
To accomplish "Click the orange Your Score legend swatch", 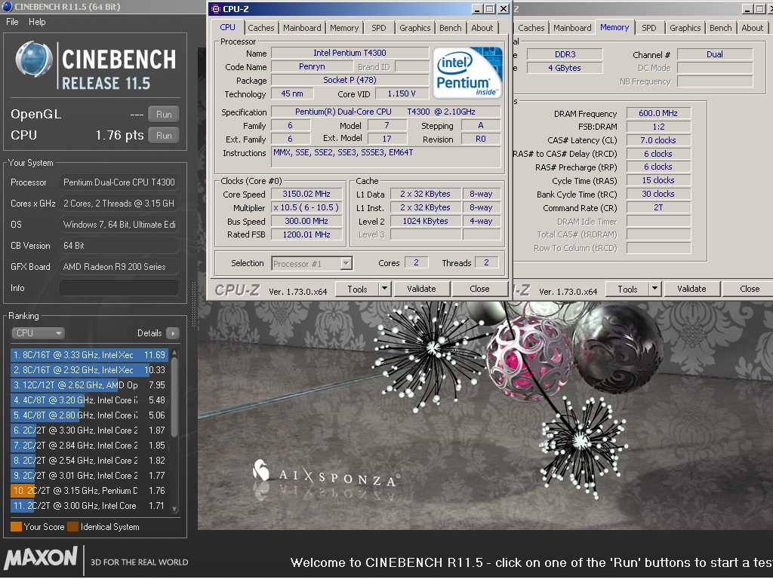I will 16,527.
